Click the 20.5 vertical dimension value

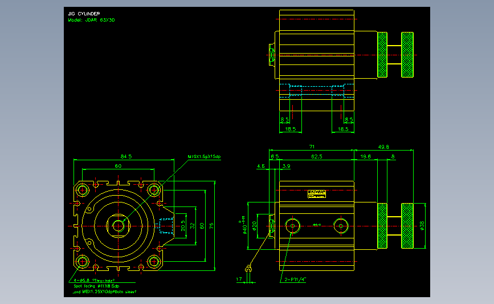(x=183, y=226)
